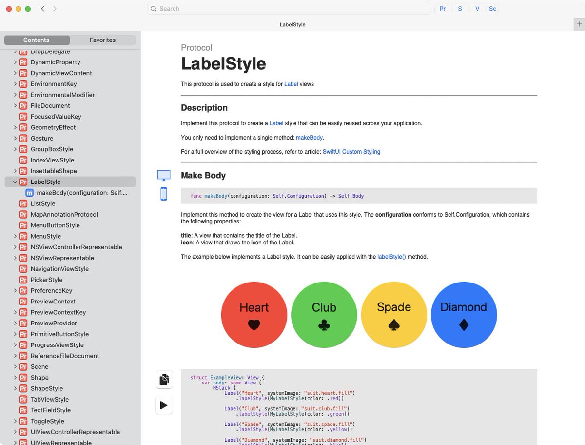Open SwiftUI Custom Styling article link

(351, 152)
